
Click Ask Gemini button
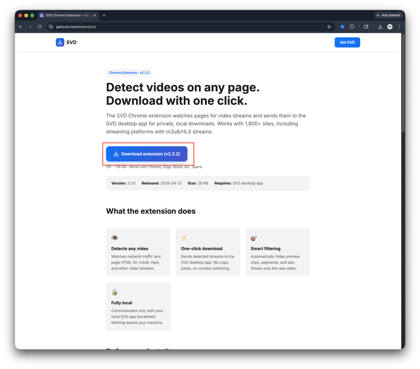pyautogui.click(x=388, y=15)
